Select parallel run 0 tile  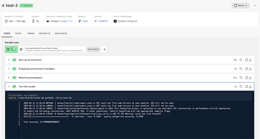(11, 49)
